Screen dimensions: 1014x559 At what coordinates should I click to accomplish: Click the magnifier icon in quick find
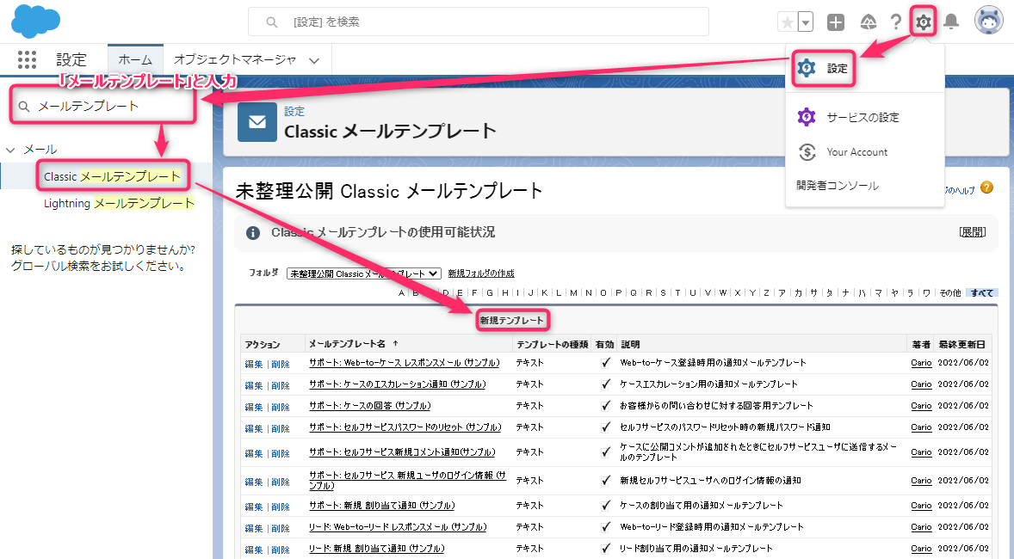pyautogui.click(x=24, y=107)
